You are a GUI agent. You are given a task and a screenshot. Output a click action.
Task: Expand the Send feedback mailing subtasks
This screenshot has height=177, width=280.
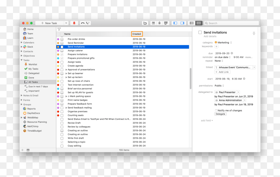pos(66,108)
